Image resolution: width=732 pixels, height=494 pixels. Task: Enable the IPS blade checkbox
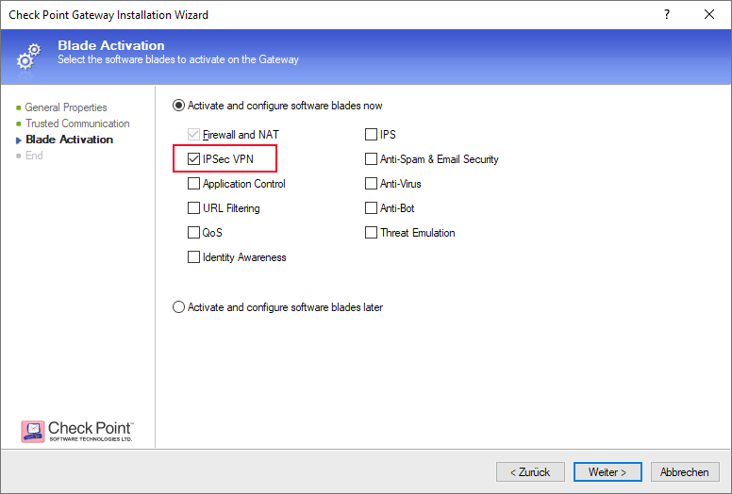pyautogui.click(x=372, y=135)
